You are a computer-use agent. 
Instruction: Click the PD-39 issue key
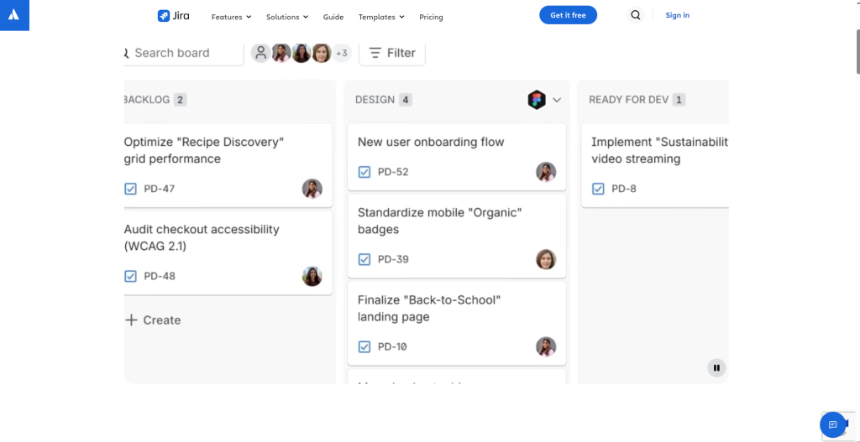393,259
